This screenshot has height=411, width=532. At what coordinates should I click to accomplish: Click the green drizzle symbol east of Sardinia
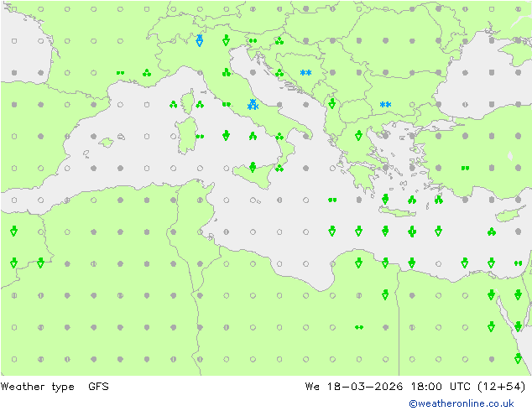pos(200,137)
